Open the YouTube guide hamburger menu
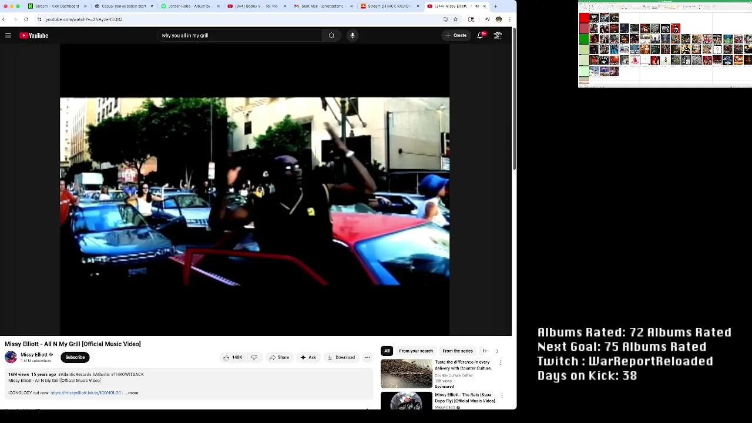The width and height of the screenshot is (752, 423). click(8, 35)
